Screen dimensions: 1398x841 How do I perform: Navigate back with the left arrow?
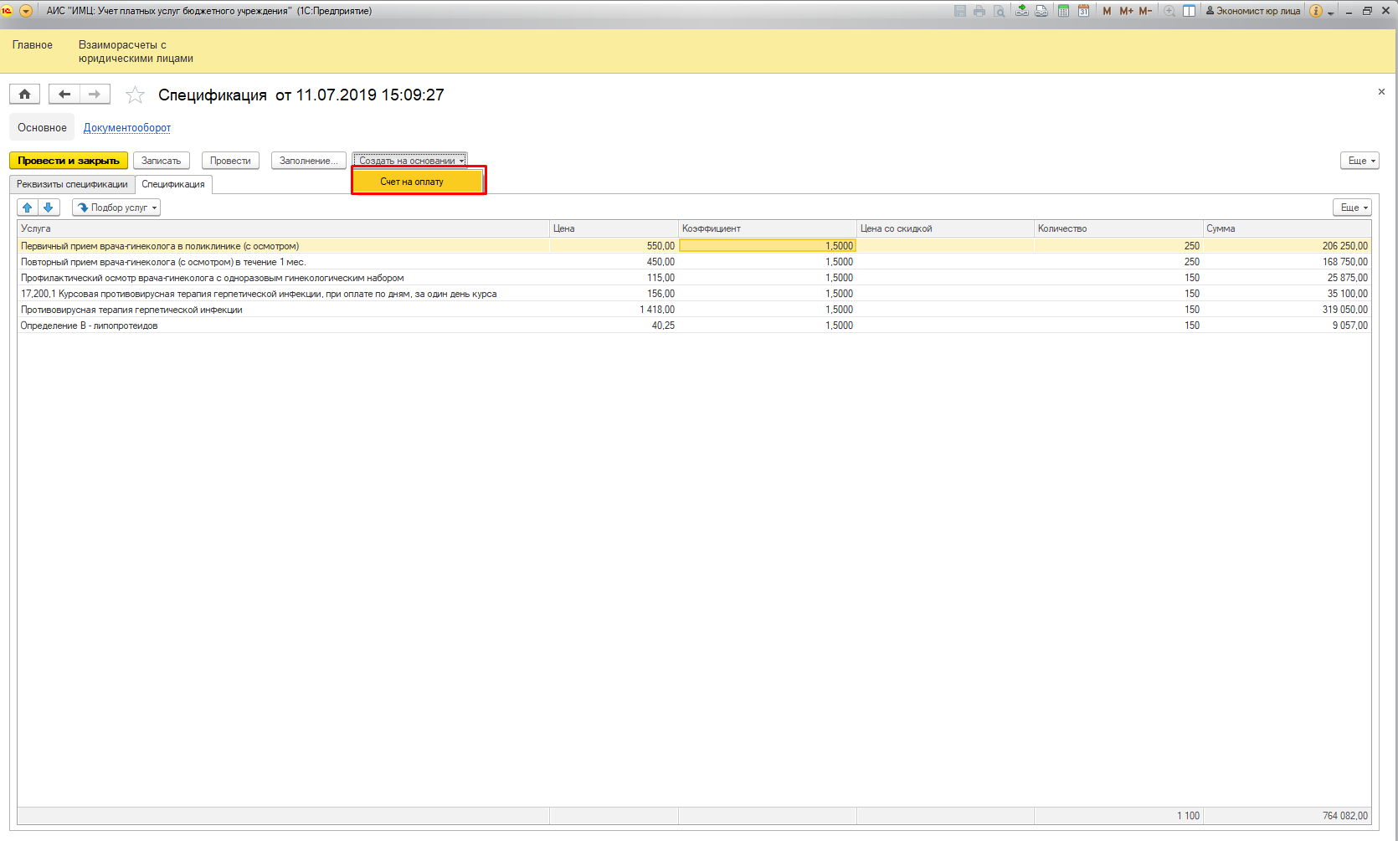[x=64, y=95]
